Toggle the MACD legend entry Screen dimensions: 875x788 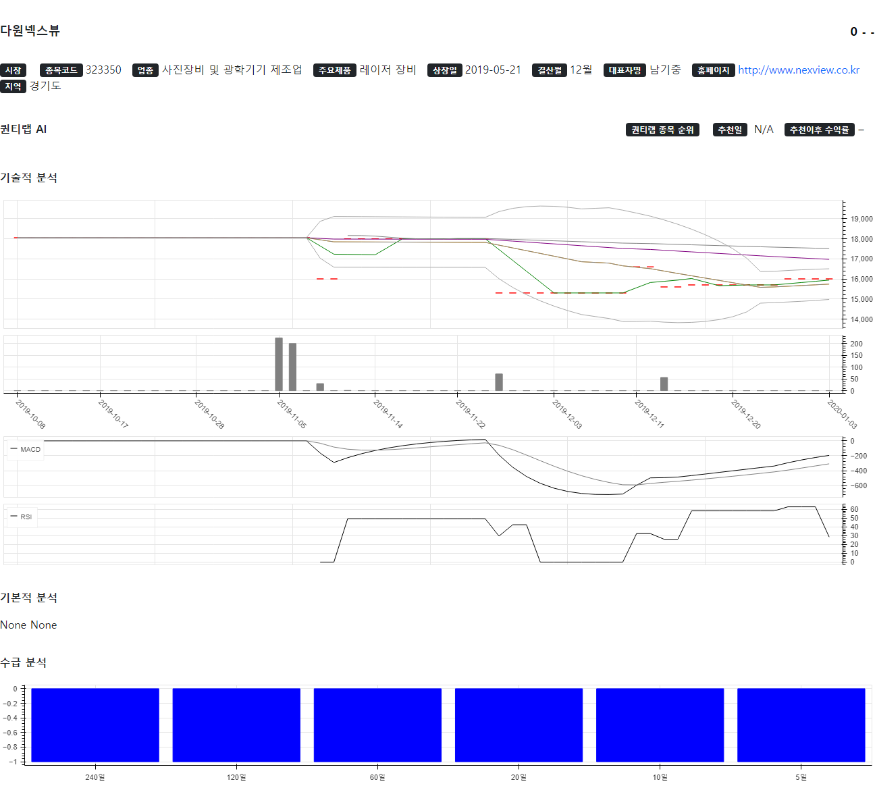pos(26,449)
